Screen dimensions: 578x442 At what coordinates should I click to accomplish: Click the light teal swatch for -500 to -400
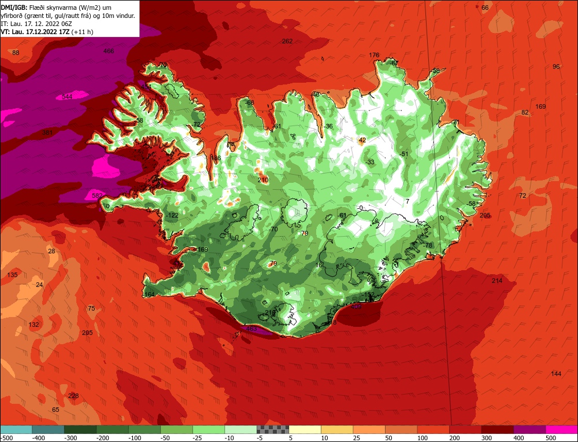(16, 429)
